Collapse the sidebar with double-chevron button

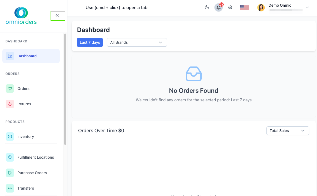(57, 15)
